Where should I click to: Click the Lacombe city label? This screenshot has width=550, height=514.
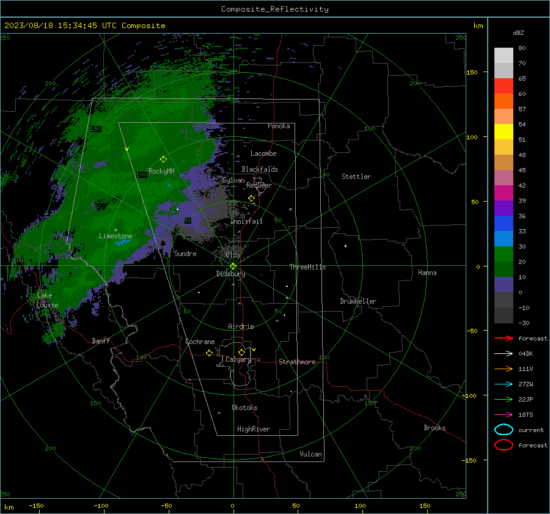coord(263,153)
